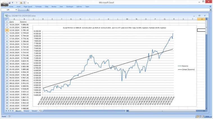This screenshot has width=213, height=119.
Task: Click the Excel Help icon
Action: (210, 6)
